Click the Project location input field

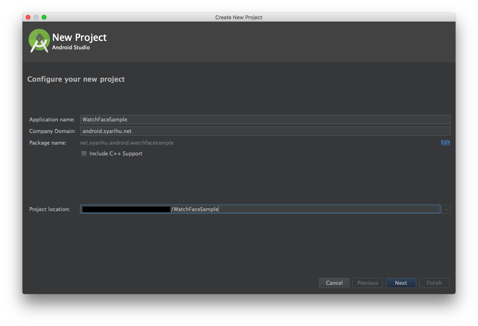point(260,209)
